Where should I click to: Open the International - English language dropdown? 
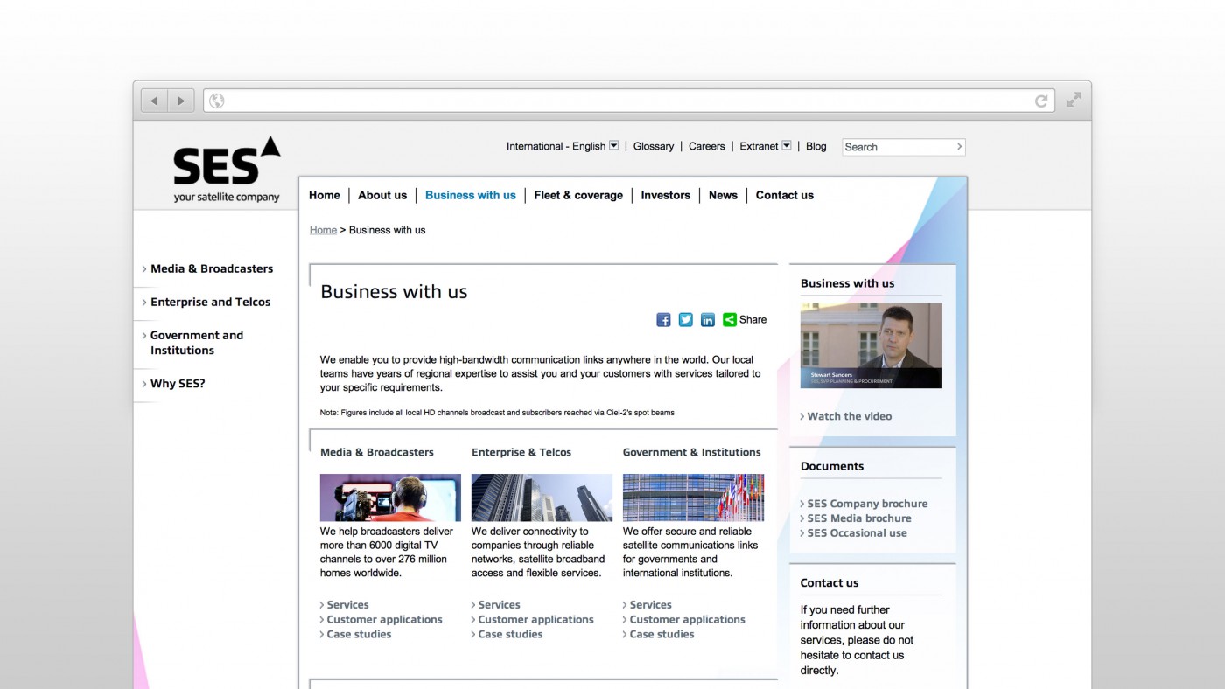(613, 146)
